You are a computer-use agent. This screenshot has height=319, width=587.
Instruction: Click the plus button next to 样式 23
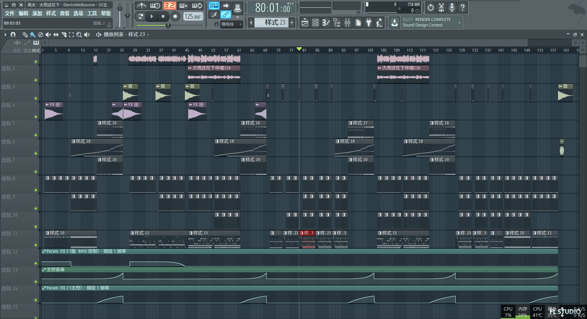[292, 23]
